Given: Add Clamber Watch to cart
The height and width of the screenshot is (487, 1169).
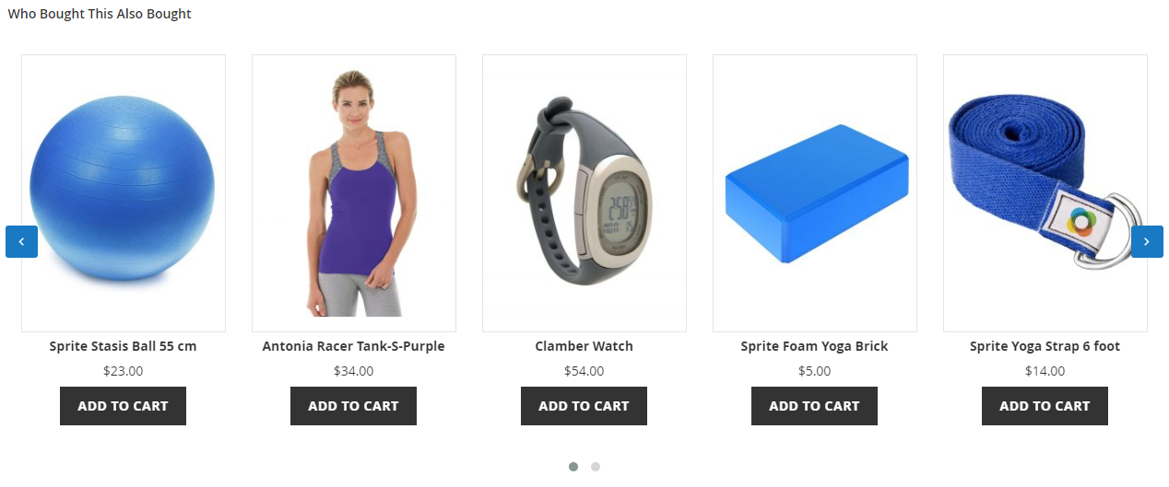Looking at the screenshot, I should tap(584, 406).
